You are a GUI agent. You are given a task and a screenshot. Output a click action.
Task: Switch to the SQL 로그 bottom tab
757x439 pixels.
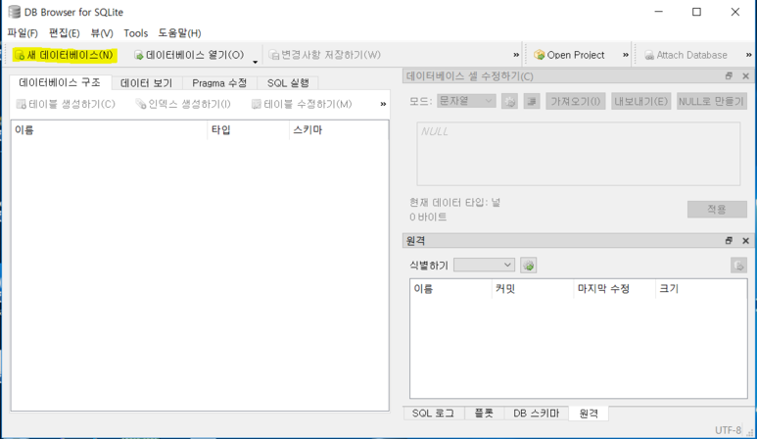(x=433, y=414)
